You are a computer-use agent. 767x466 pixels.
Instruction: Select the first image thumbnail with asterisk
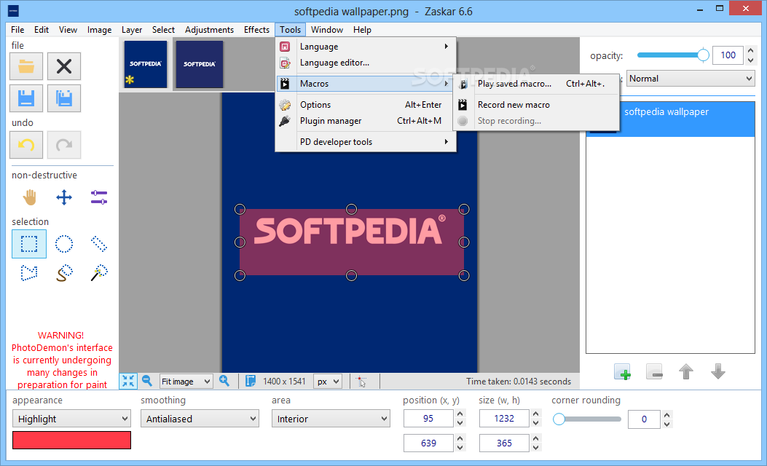coord(145,64)
